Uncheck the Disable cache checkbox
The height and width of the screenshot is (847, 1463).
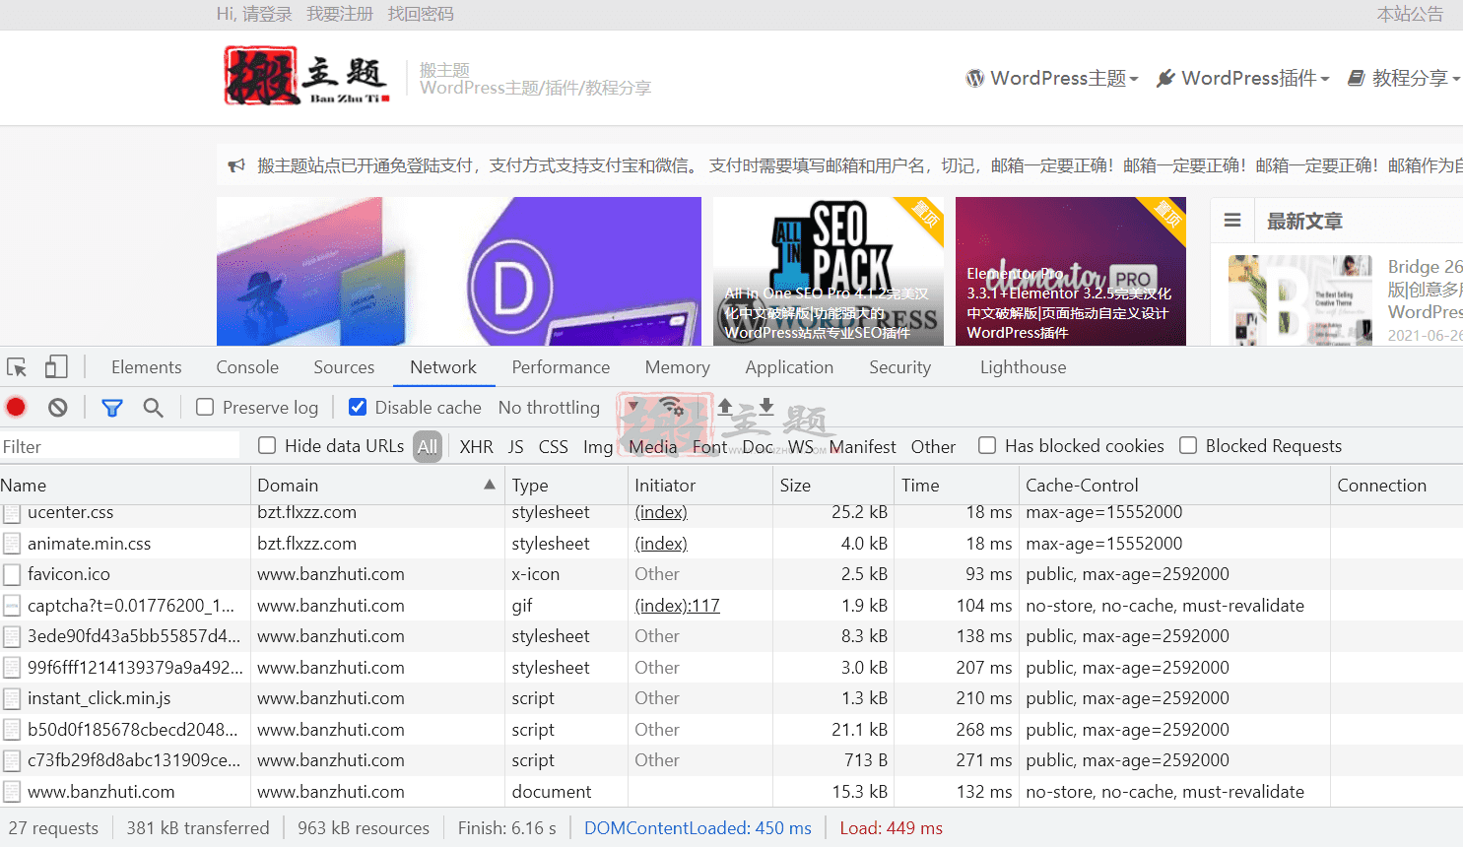[358, 407]
